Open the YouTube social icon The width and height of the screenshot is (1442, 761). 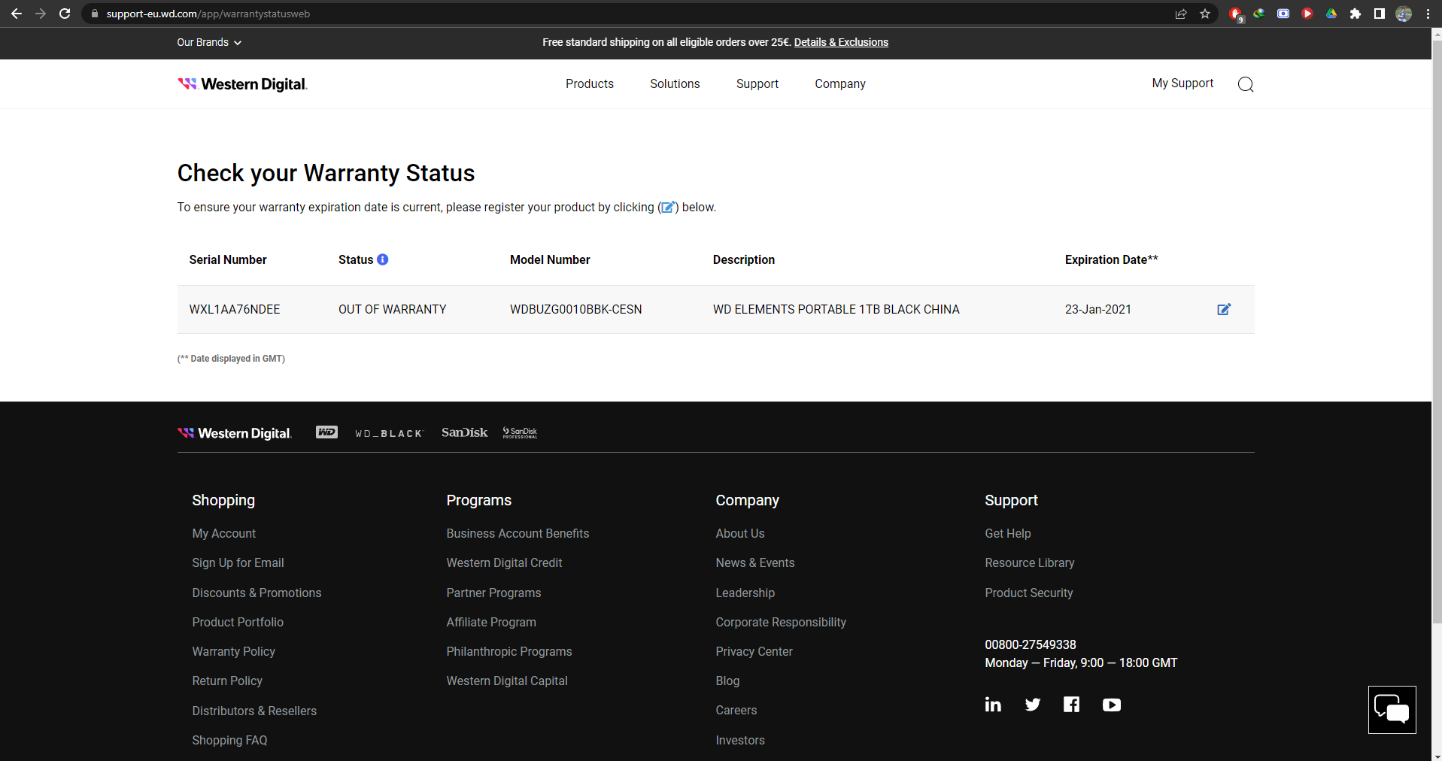(1112, 705)
